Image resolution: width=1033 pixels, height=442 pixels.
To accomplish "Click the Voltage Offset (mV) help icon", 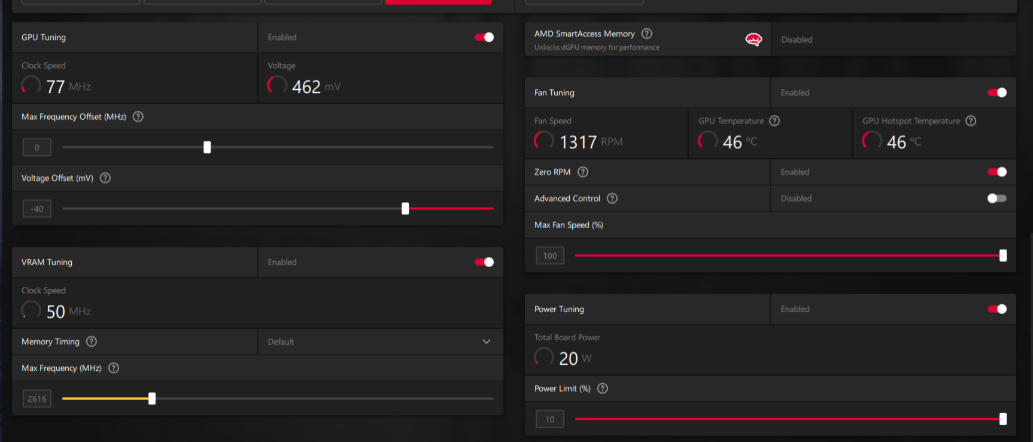I will [x=105, y=178].
